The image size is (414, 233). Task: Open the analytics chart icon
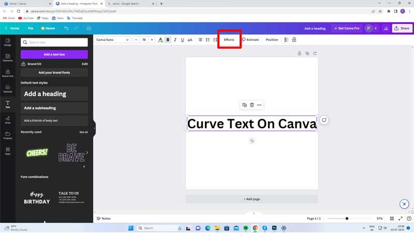click(386, 28)
